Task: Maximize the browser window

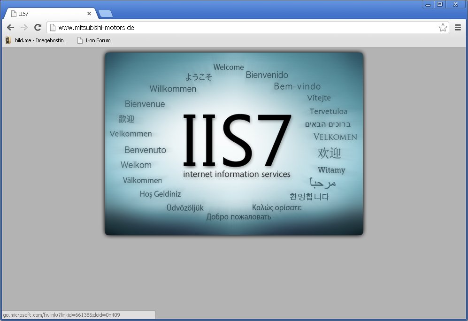Action: tap(440, 4)
